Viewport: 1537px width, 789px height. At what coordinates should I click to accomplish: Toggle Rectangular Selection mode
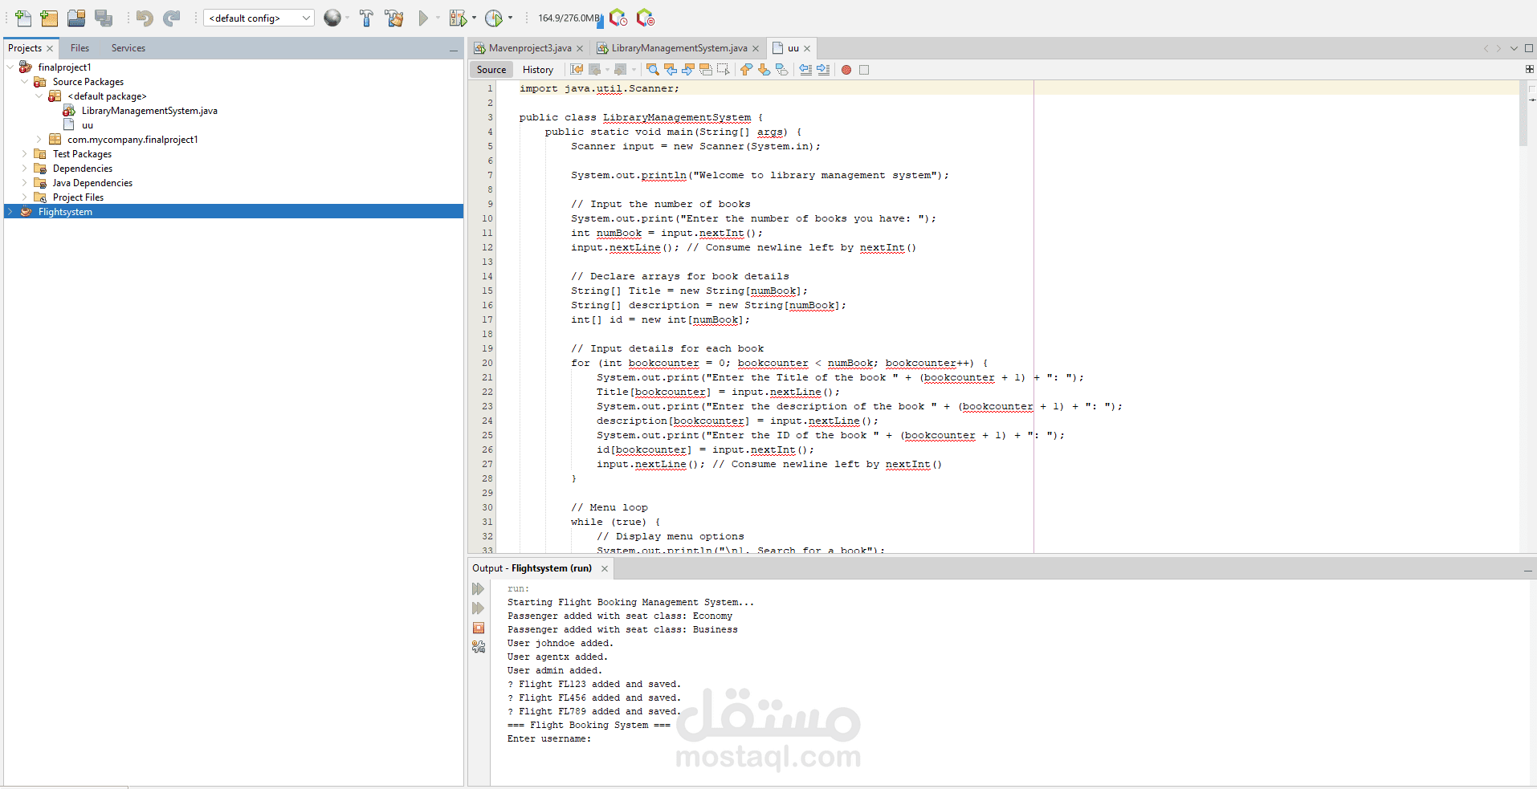pos(724,70)
